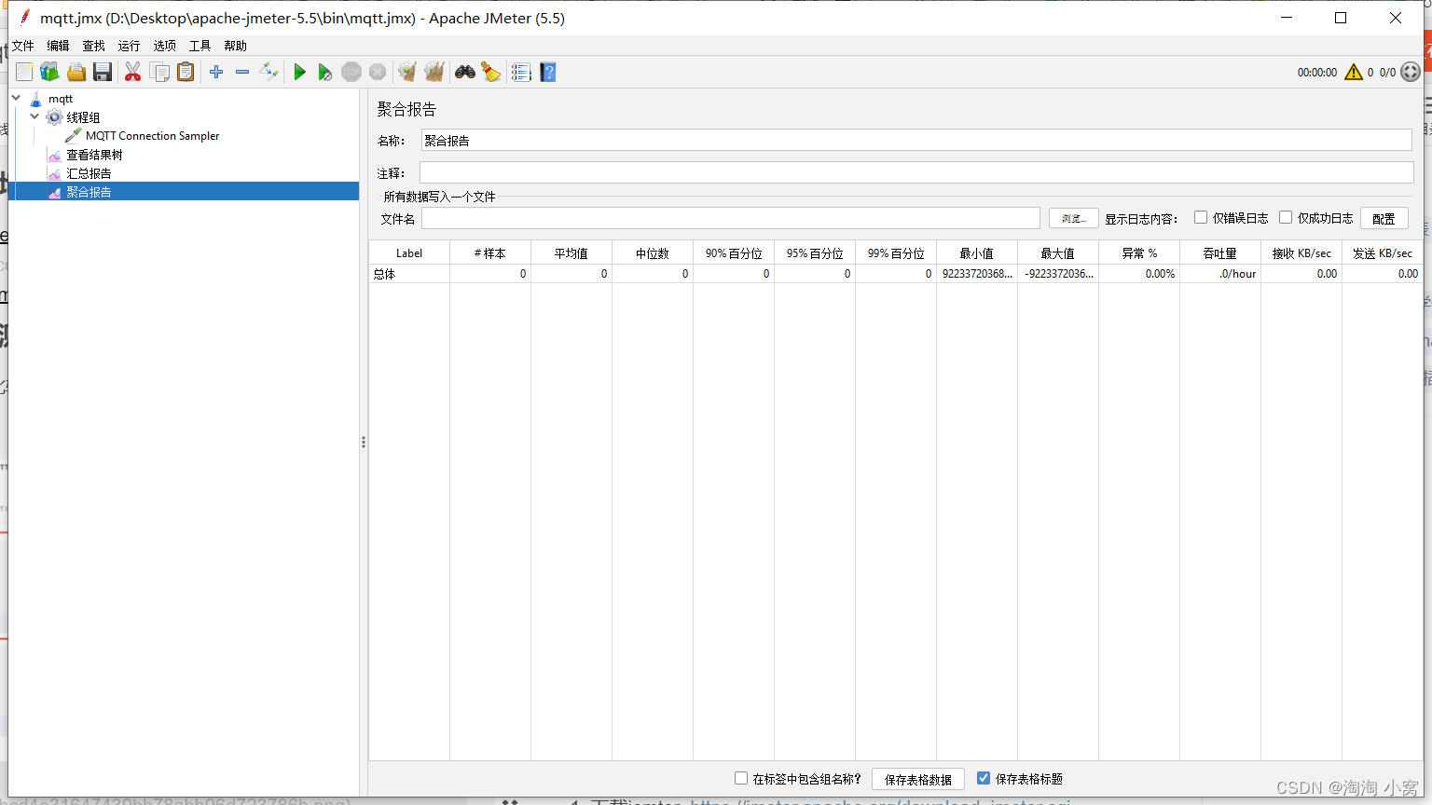This screenshot has height=805, width=1432.
Task: Click into the 文件名 filename field
Action: (731, 218)
